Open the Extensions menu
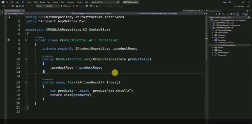252x124 pixels. pos(71,2)
